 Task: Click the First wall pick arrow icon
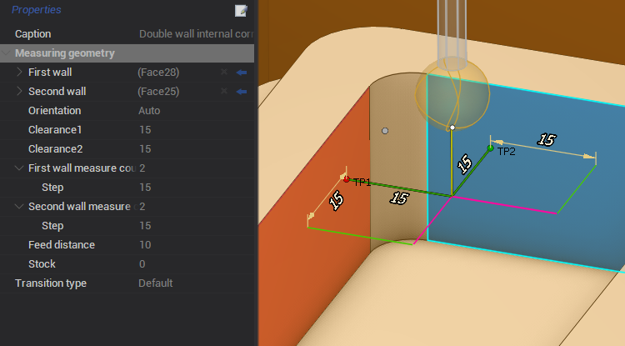click(242, 73)
